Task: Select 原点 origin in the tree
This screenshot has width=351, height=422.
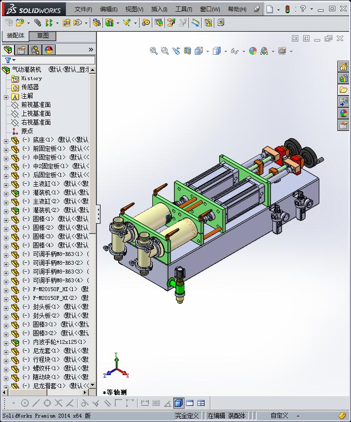Action: (x=27, y=131)
